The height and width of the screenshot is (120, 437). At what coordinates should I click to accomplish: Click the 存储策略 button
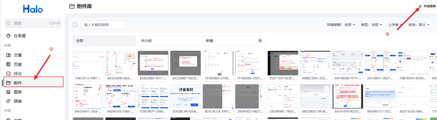coord(427,6)
